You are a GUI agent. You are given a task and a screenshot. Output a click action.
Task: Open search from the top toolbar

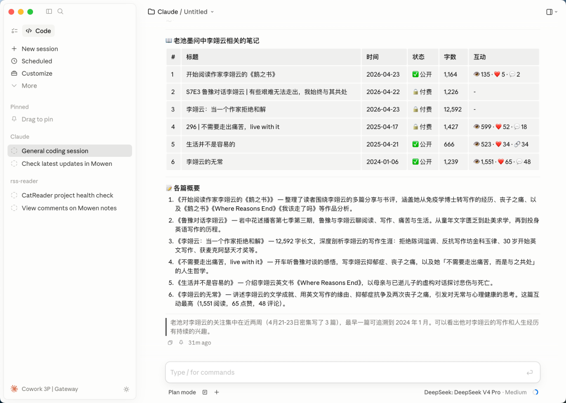click(x=60, y=11)
